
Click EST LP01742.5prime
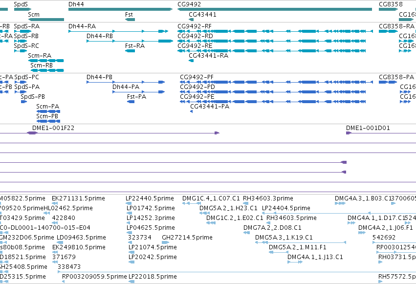coord(130,213)
